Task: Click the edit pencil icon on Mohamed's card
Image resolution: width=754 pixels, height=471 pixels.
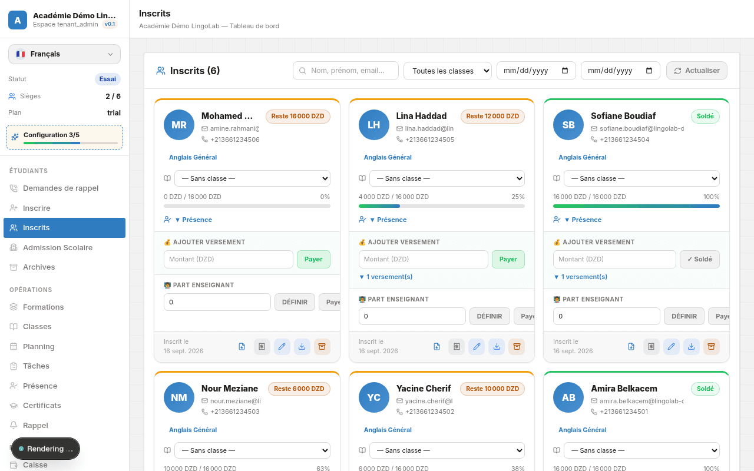Action: [x=282, y=346]
